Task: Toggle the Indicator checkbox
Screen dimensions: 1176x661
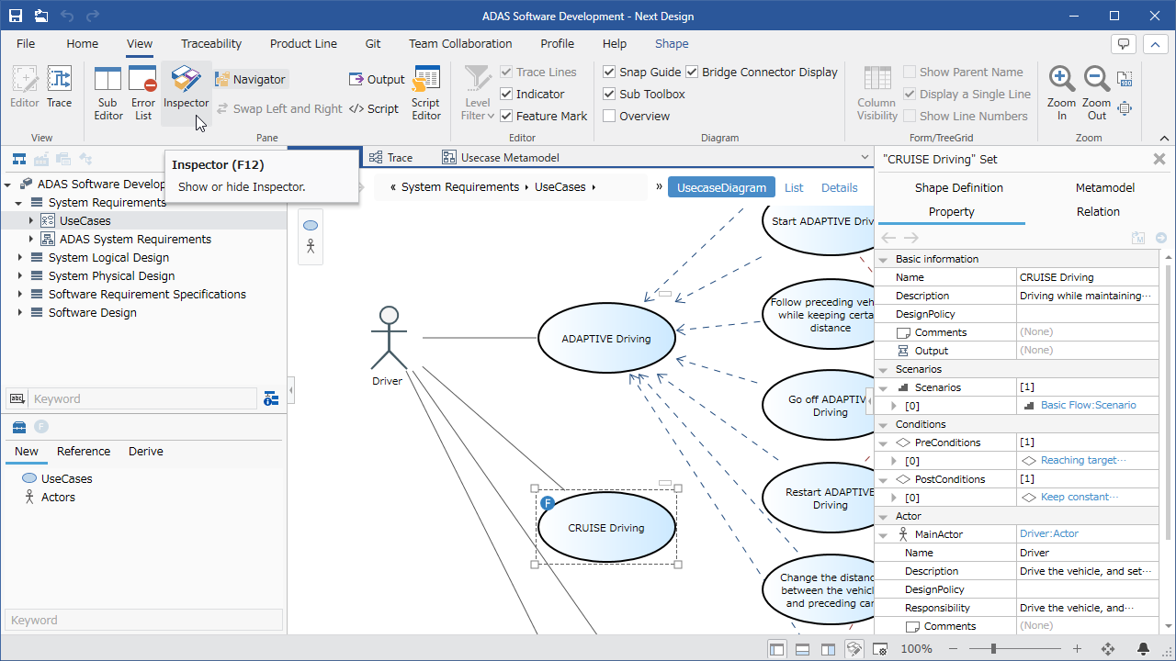Action: [x=506, y=94]
